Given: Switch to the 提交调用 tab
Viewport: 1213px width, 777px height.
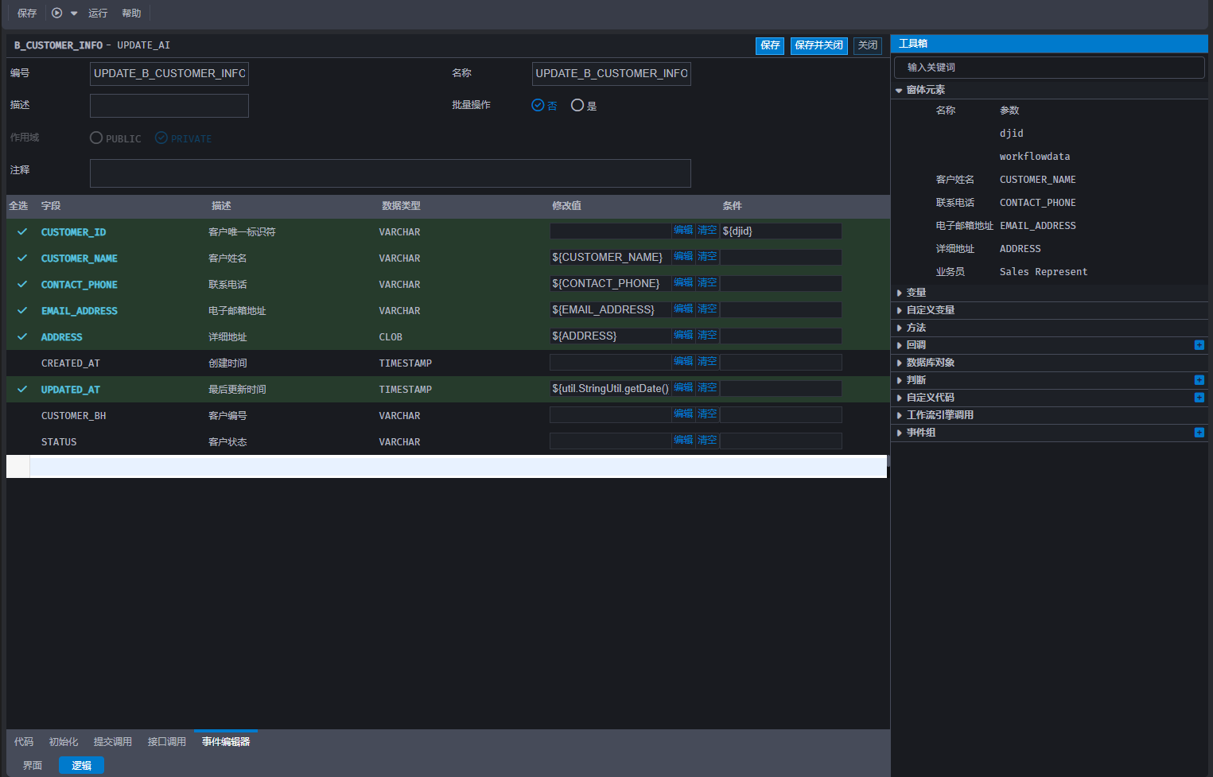Looking at the screenshot, I should click(112, 742).
